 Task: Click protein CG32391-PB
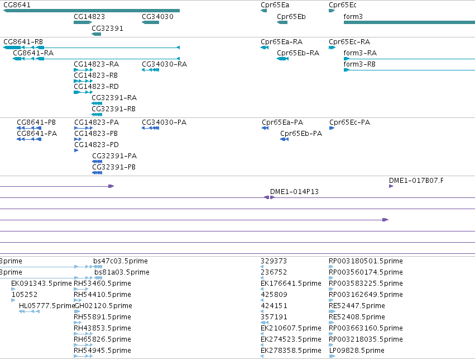[x=97, y=173]
